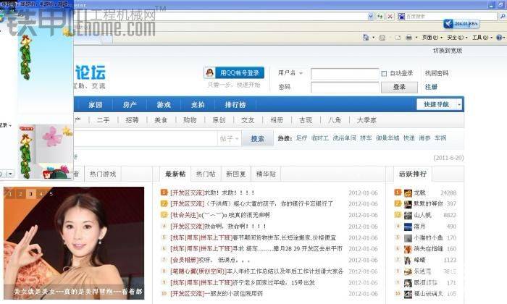The width and height of the screenshot is (507, 304).
Task: Click 大季家 sub-navigation link
Action: (366, 120)
